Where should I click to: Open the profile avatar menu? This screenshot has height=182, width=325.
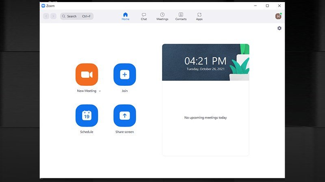click(x=278, y=16)
